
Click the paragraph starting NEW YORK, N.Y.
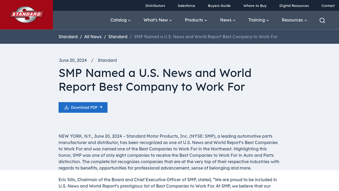(169, 152)
